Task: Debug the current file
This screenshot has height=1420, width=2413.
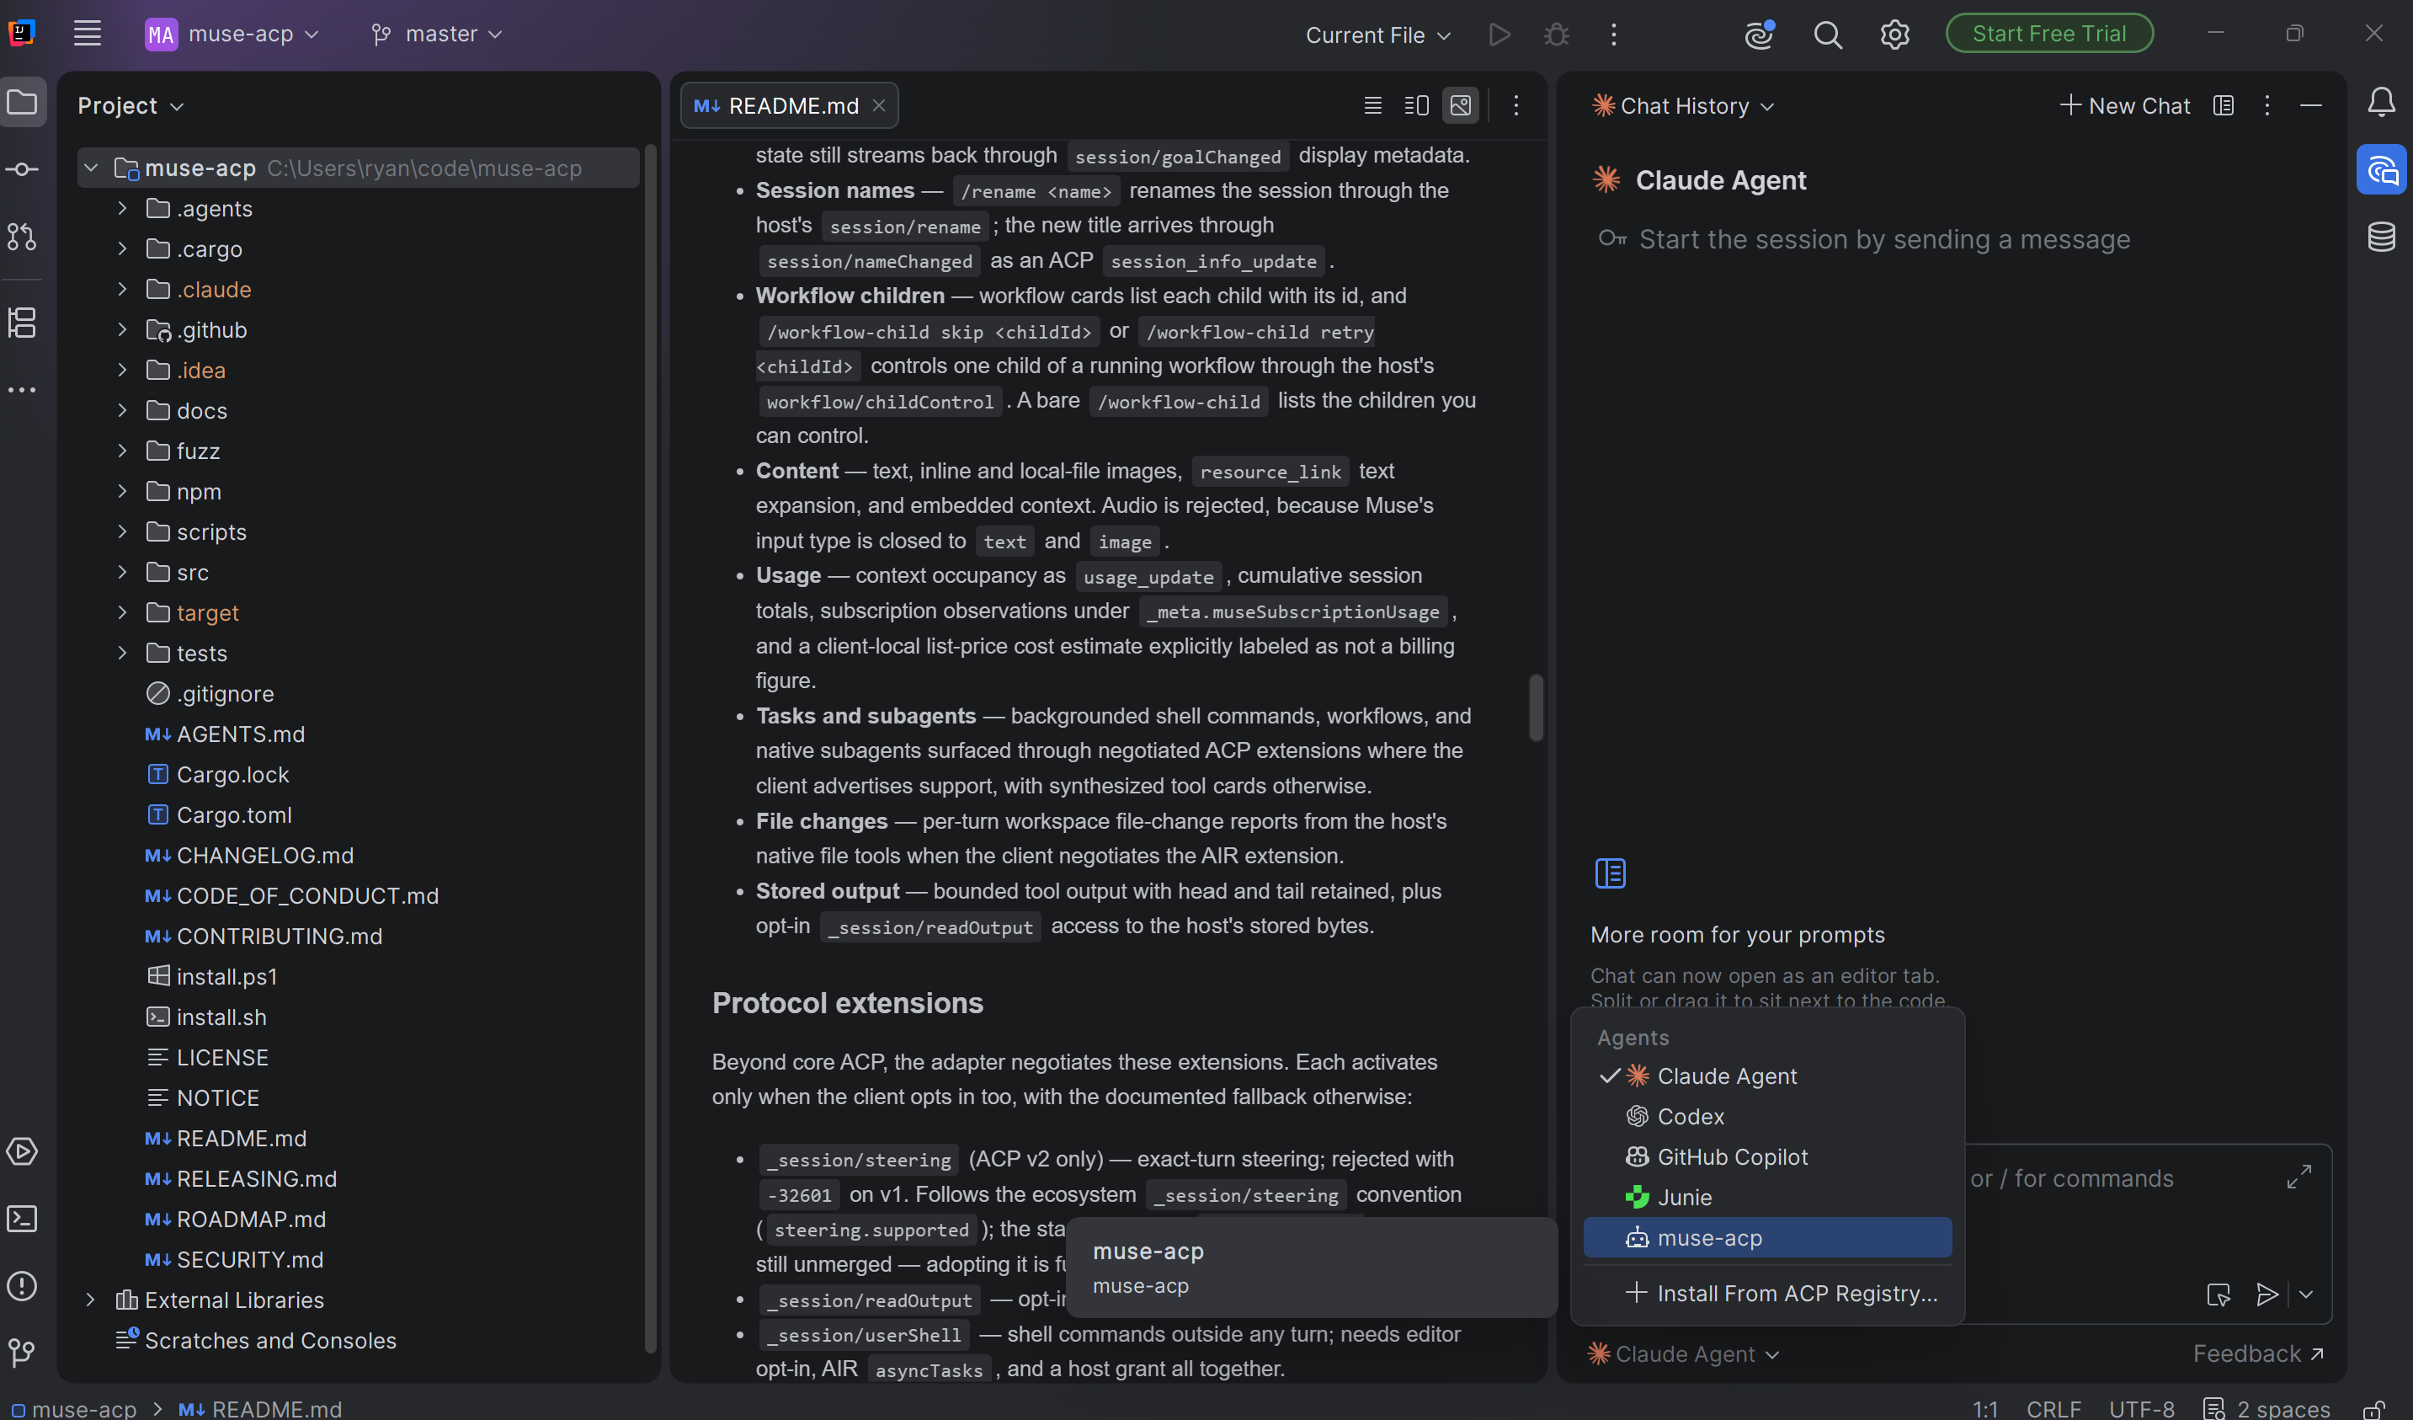Action: click(1557, 35)
